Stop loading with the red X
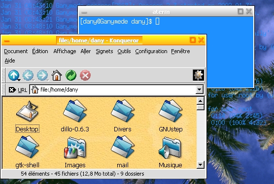 point(85,75)
